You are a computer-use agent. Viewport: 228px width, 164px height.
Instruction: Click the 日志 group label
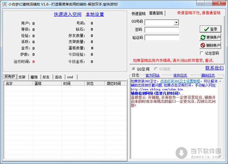coord(135,75)
